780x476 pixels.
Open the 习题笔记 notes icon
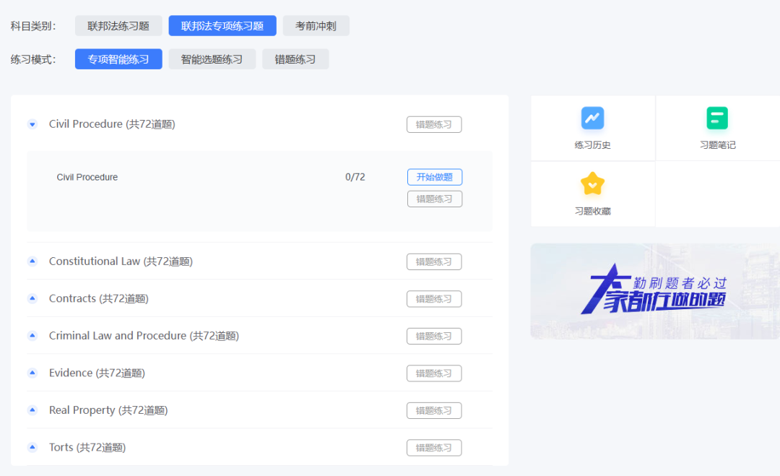[717, 118]
